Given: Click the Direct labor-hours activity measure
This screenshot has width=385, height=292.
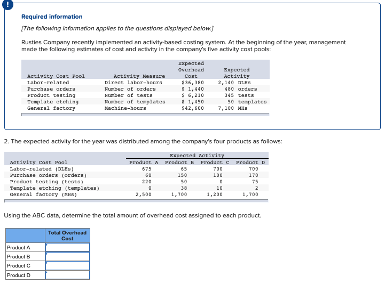Looking at the screenshot, I should (x=133, y=83).
